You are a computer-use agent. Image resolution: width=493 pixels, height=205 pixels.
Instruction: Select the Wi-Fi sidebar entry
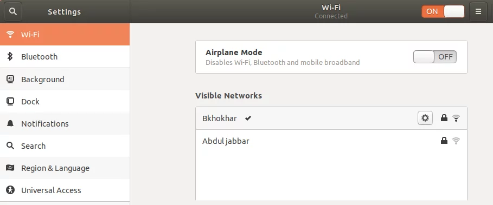tap(65, 34)
